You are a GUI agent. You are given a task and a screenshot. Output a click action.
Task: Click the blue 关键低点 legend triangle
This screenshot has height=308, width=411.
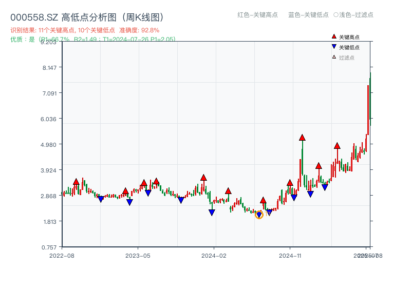point(334,47)
